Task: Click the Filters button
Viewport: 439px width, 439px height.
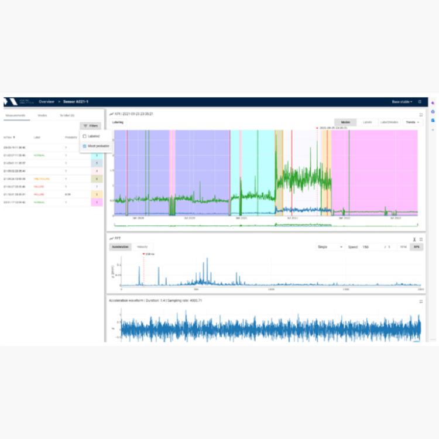Action: (91, 126)
